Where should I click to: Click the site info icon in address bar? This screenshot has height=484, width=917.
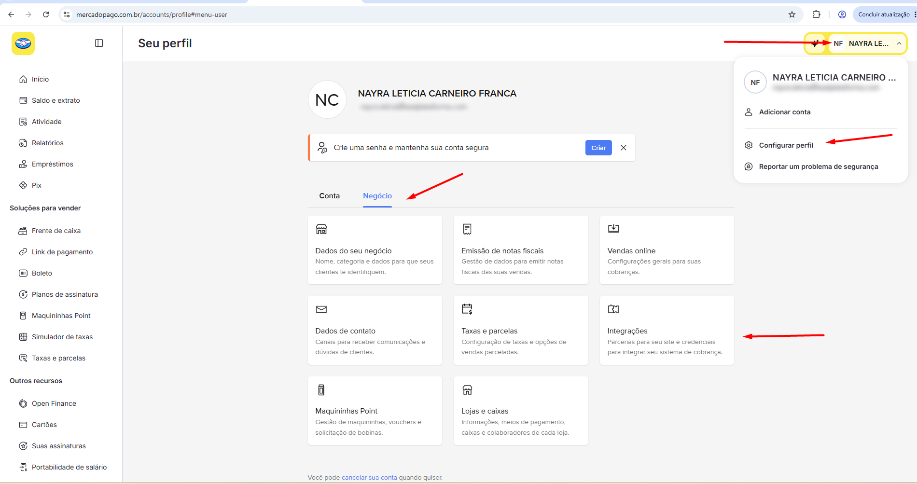coord(67,14)
